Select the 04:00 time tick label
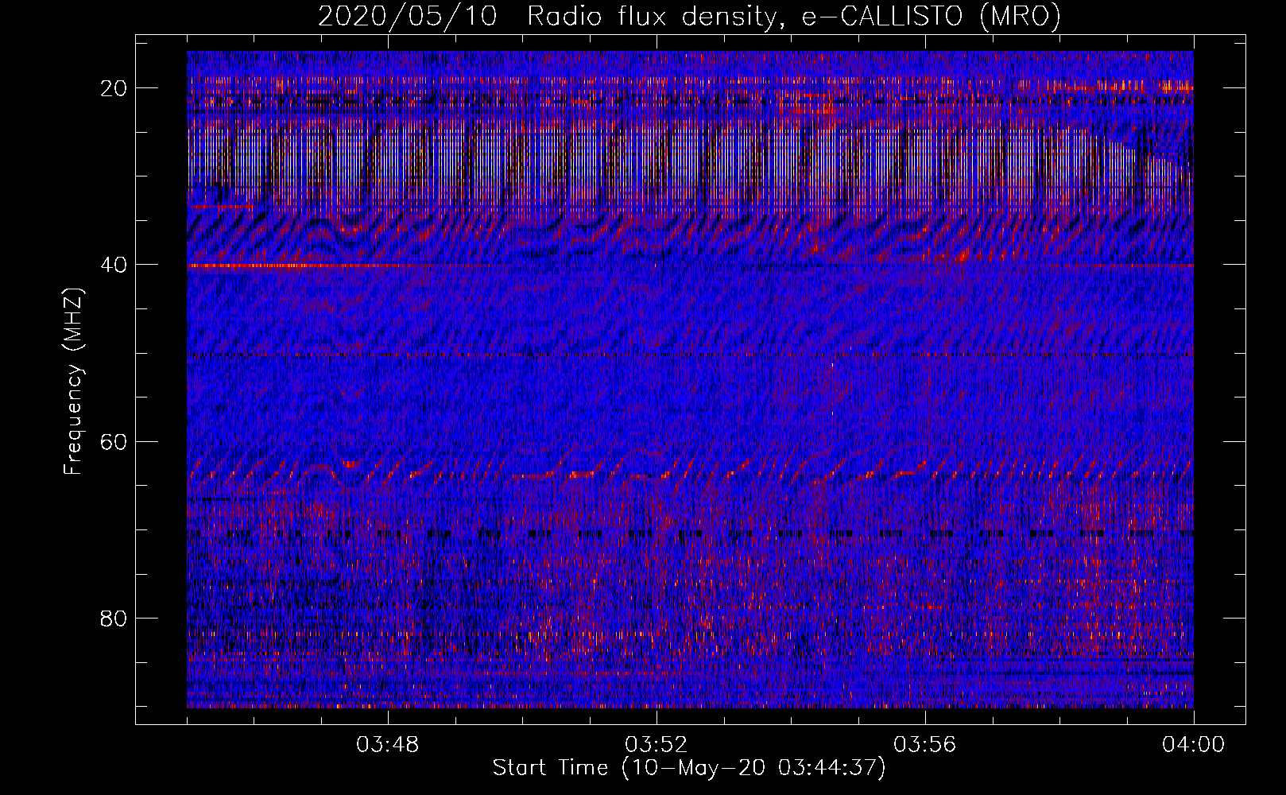This screenshot has height=795, width=1286. (x=1194, y=745)
